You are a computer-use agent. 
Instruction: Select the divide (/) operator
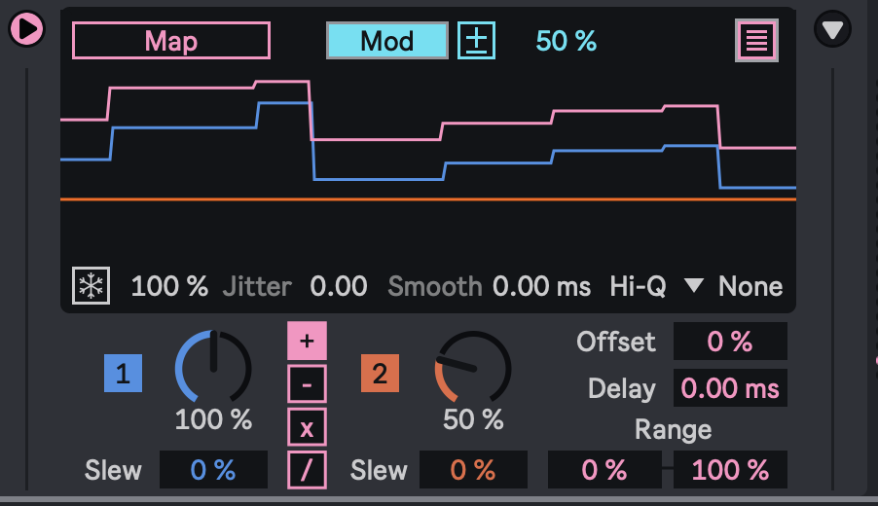pyautogui.click(x=307, y=470)
